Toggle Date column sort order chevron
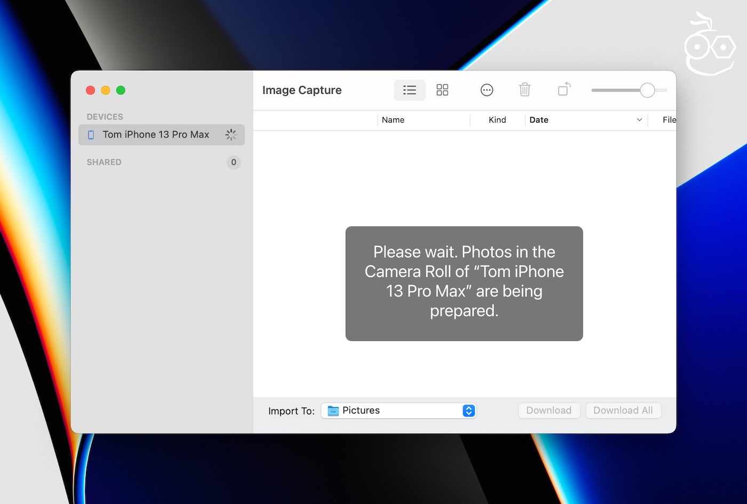This screenshot has width=747, height=504. pyautogui.click(x=639, y=120)
